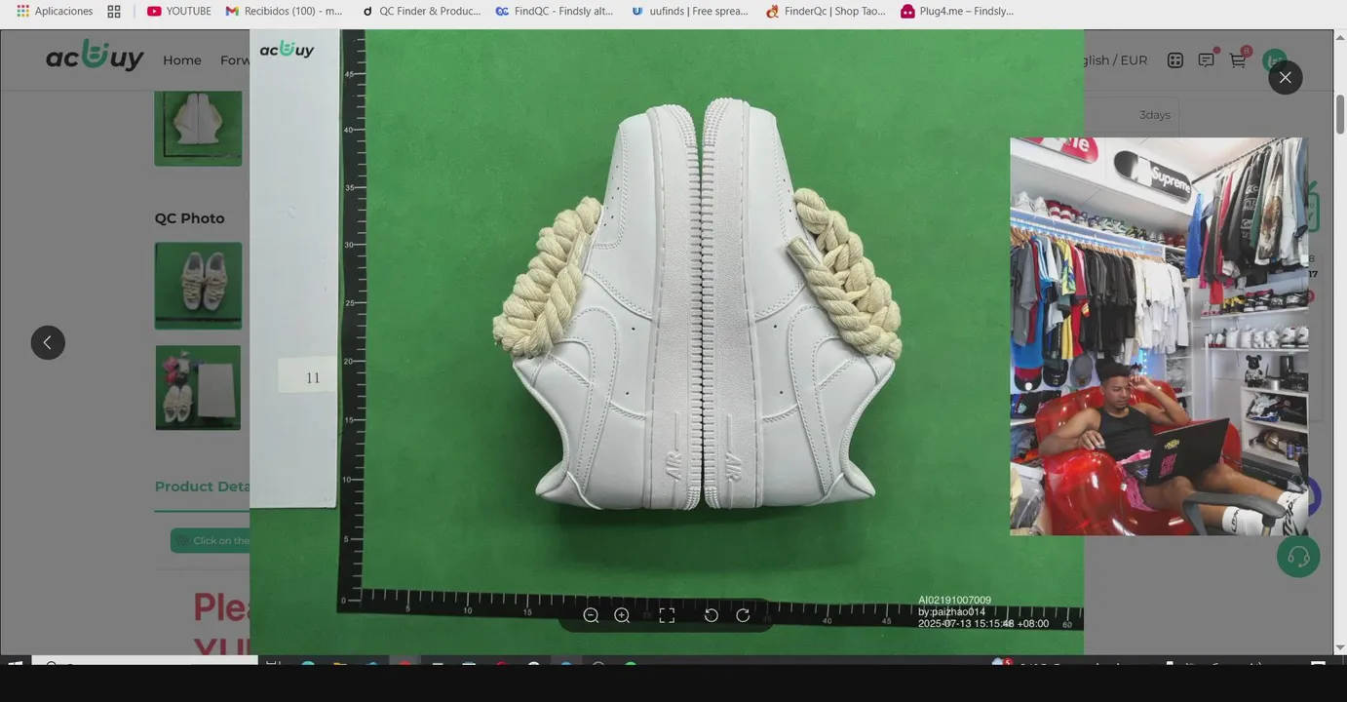Viewport: 1347px width, 702px height.
Task: Open the messages chat icon
Action: point(1207,59)
